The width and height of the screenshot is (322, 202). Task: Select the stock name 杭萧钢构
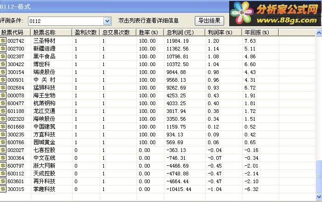[x=45, y=103]
